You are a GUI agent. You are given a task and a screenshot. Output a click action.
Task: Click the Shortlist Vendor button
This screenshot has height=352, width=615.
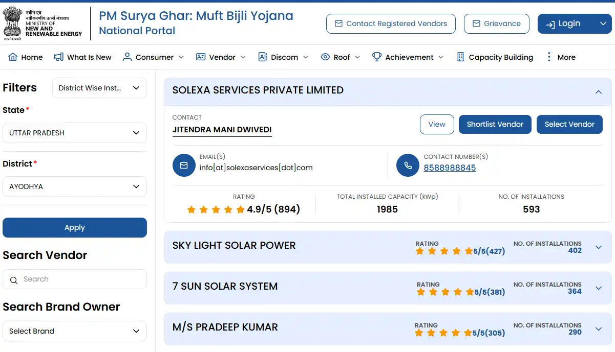[x=495, y=124]
